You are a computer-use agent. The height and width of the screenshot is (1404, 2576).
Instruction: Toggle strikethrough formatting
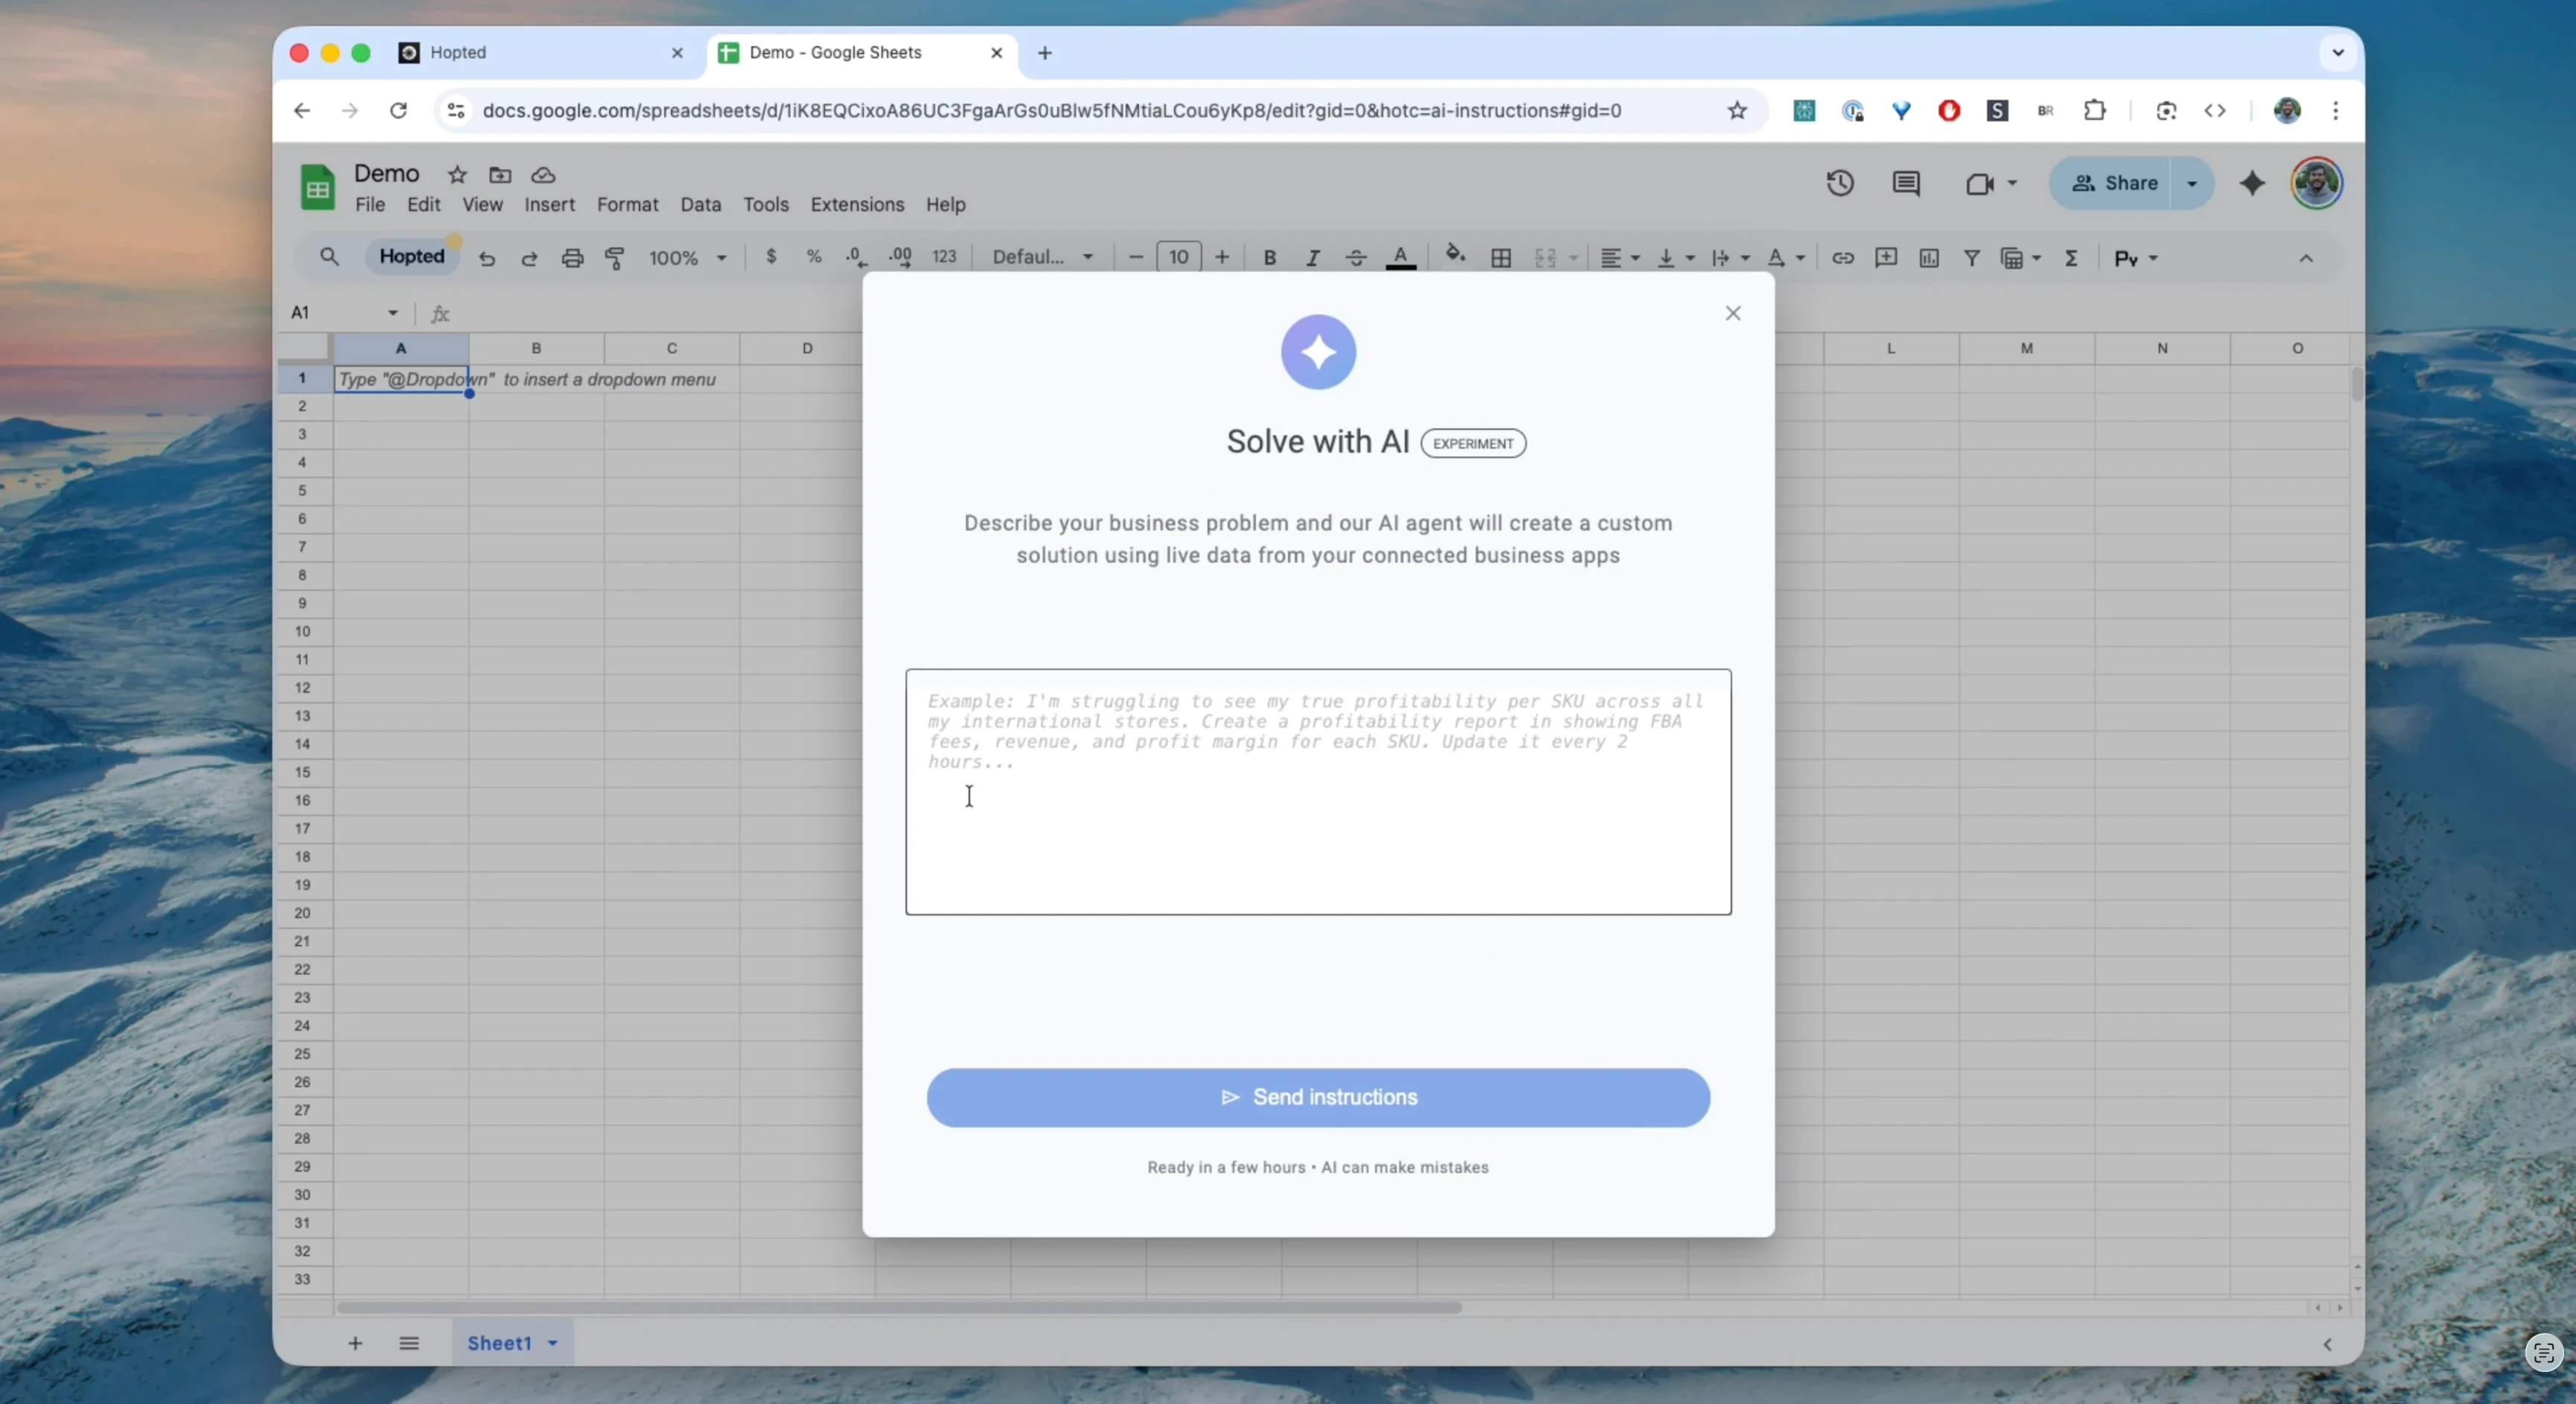pyautogui.click(x=1356, y=258)
